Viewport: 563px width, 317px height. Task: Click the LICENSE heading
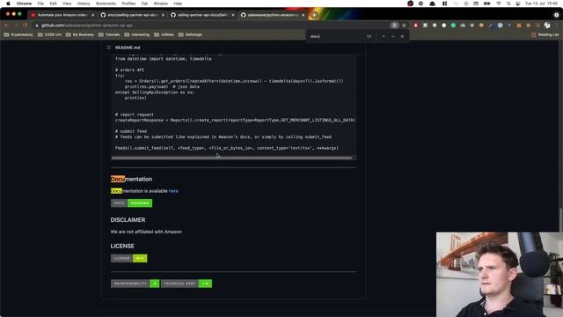pyautogui.click(x=122, y=246)
